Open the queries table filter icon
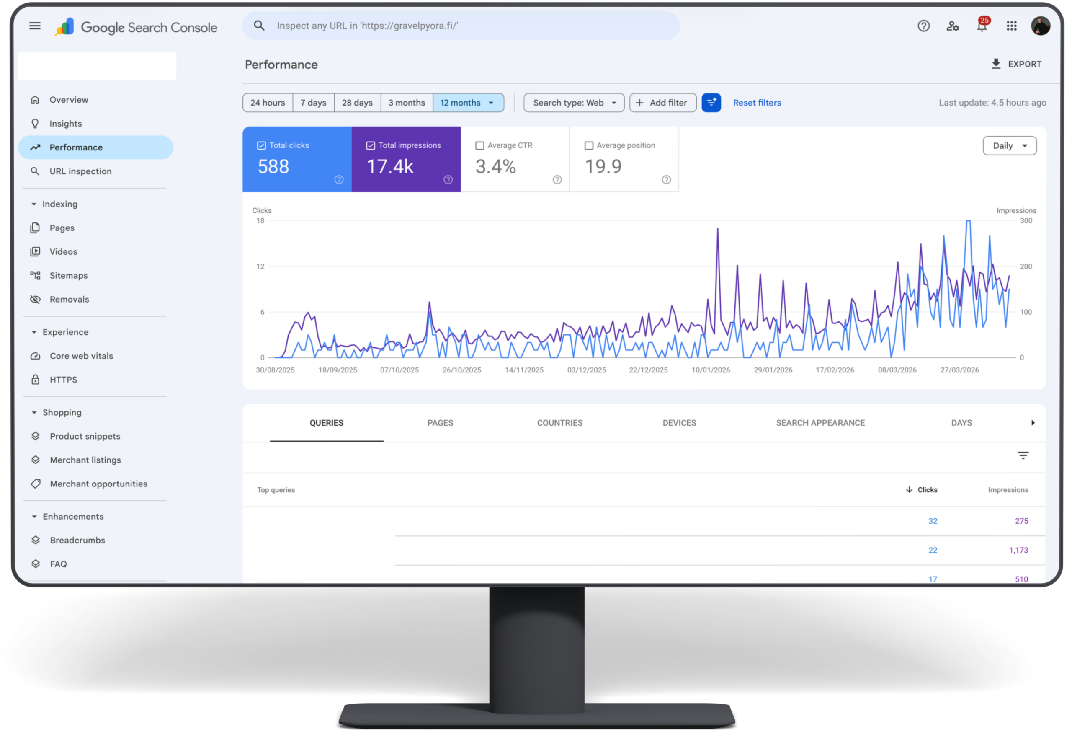Screen dimensions: 1072x732 (x=1023, y=455)
